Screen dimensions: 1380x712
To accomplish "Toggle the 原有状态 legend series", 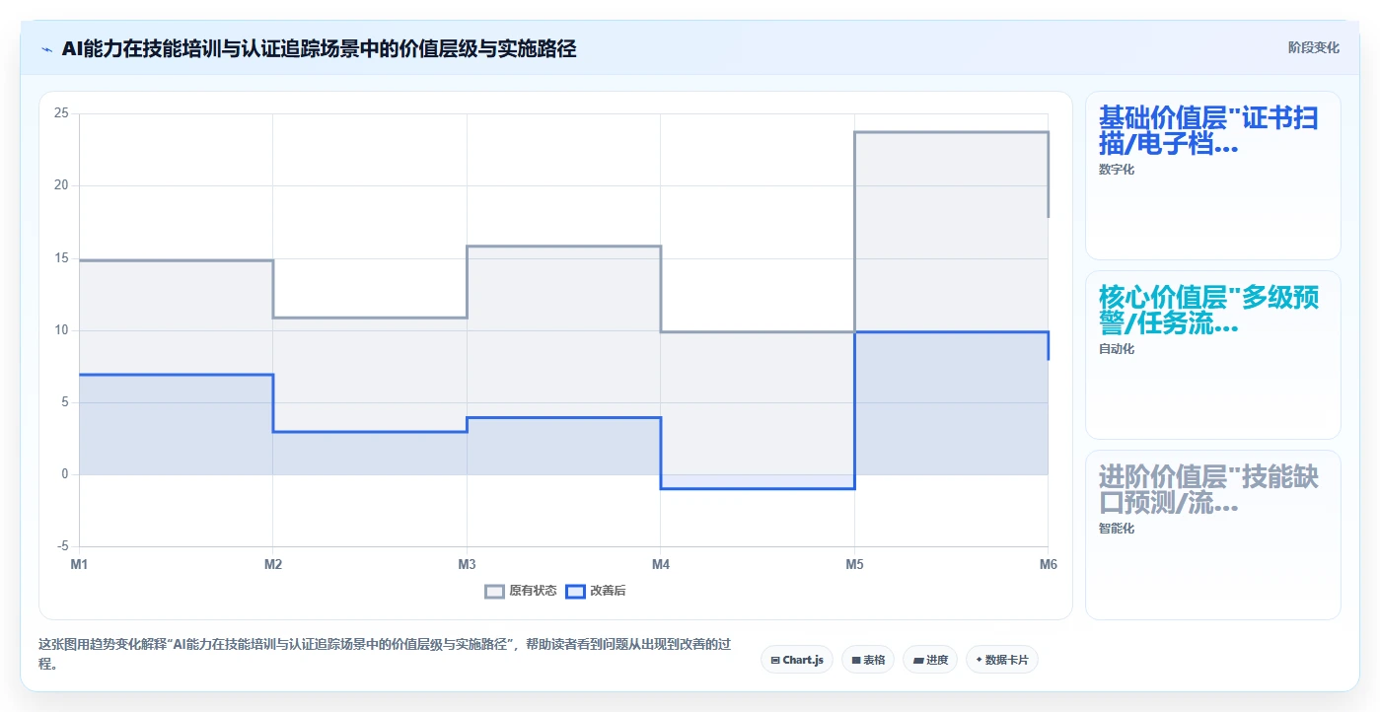I will [x=521, y=591].
